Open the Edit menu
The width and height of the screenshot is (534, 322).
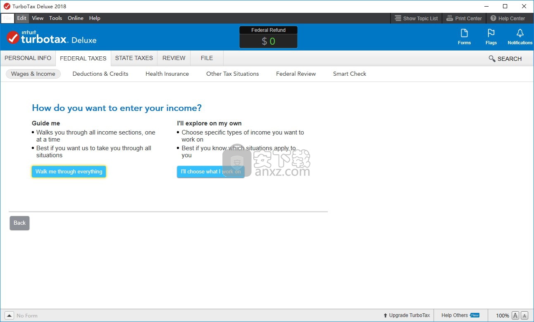22,18
